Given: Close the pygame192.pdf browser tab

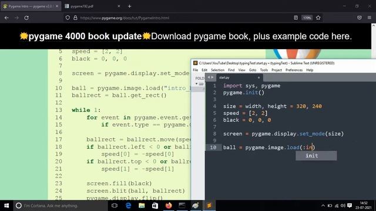Looking at the screenshot, I should 119,6.
